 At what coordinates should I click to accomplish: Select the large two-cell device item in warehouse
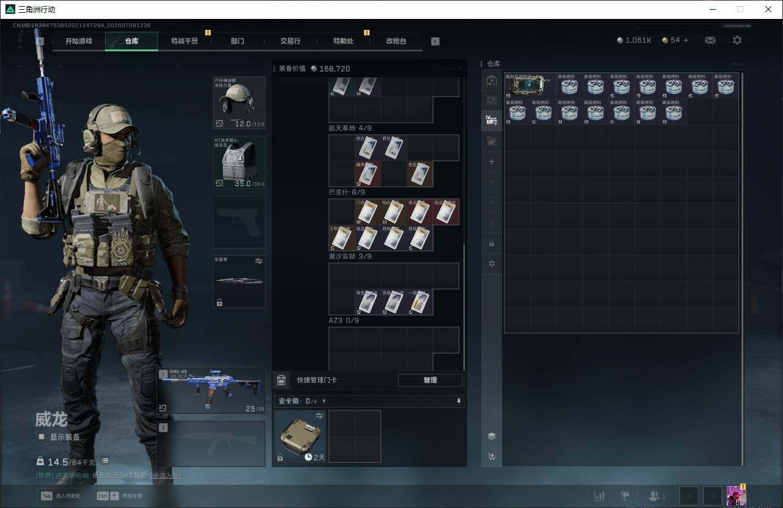click(530, 85)
